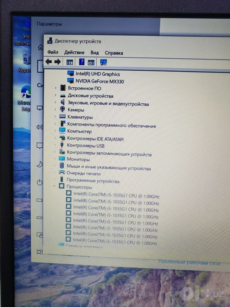This screenshot has height=307, width=230.
Task: Select NVIDIA GeForce MX330 adapter
Action: coord(100,81)
